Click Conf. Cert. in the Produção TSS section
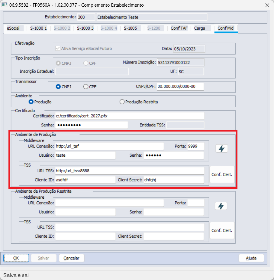 point(222,174)
